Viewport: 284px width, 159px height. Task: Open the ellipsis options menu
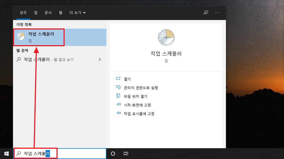(217, 12)
